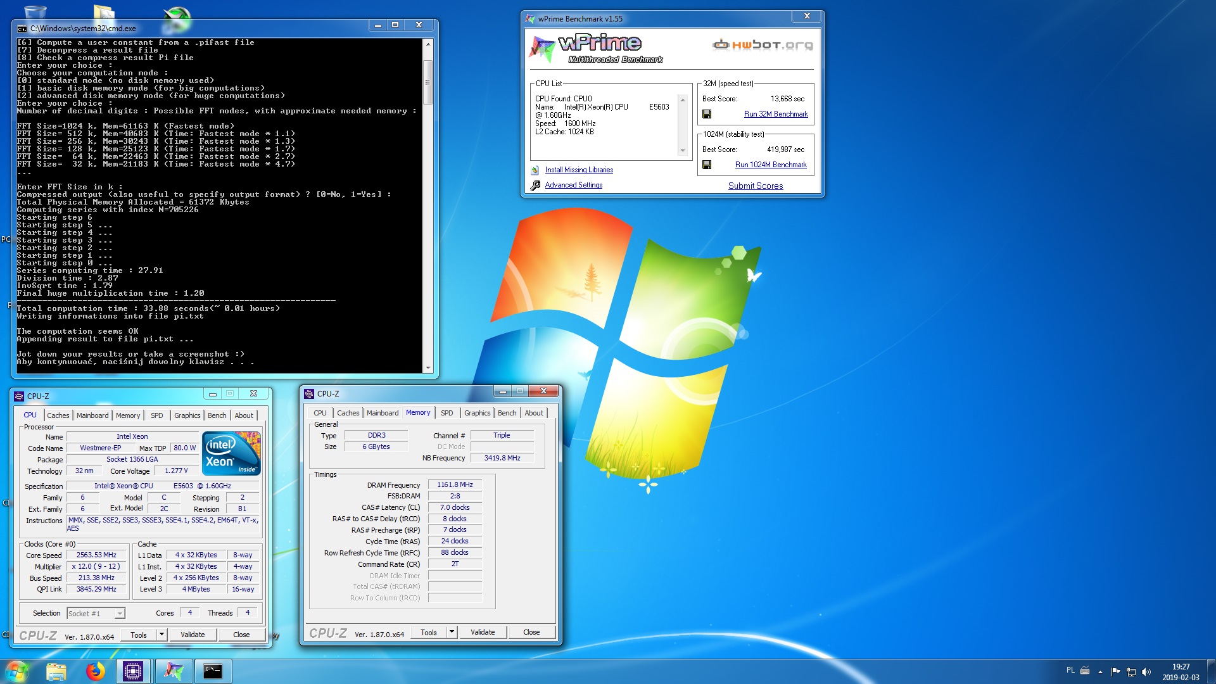Open the About tab in left CPU-Z
The image size is (1216, 684).
pos(244,415)
